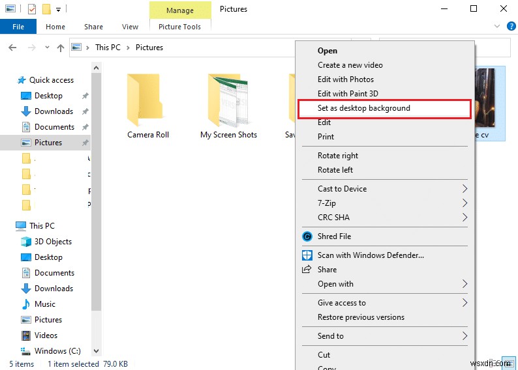The height and width of the screenshot is (370, 518).
Task: Expand the Cast to Device submenu
Action: pos(465,189)
